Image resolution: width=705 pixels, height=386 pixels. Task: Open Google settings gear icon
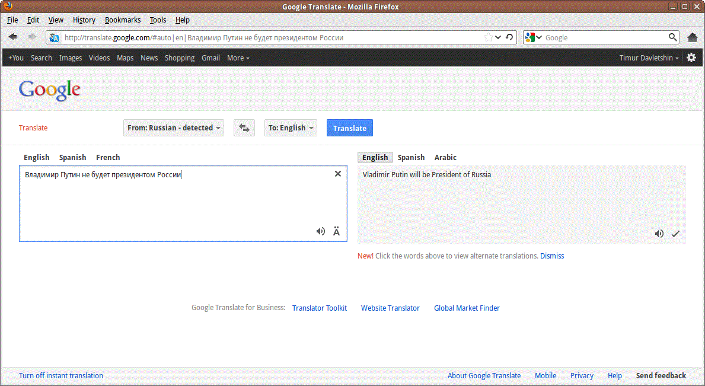[691, 58]
